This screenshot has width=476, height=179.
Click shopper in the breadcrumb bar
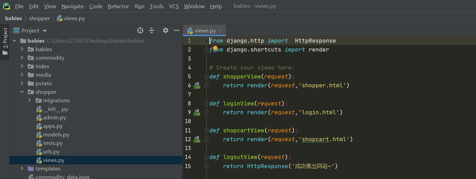39,18
